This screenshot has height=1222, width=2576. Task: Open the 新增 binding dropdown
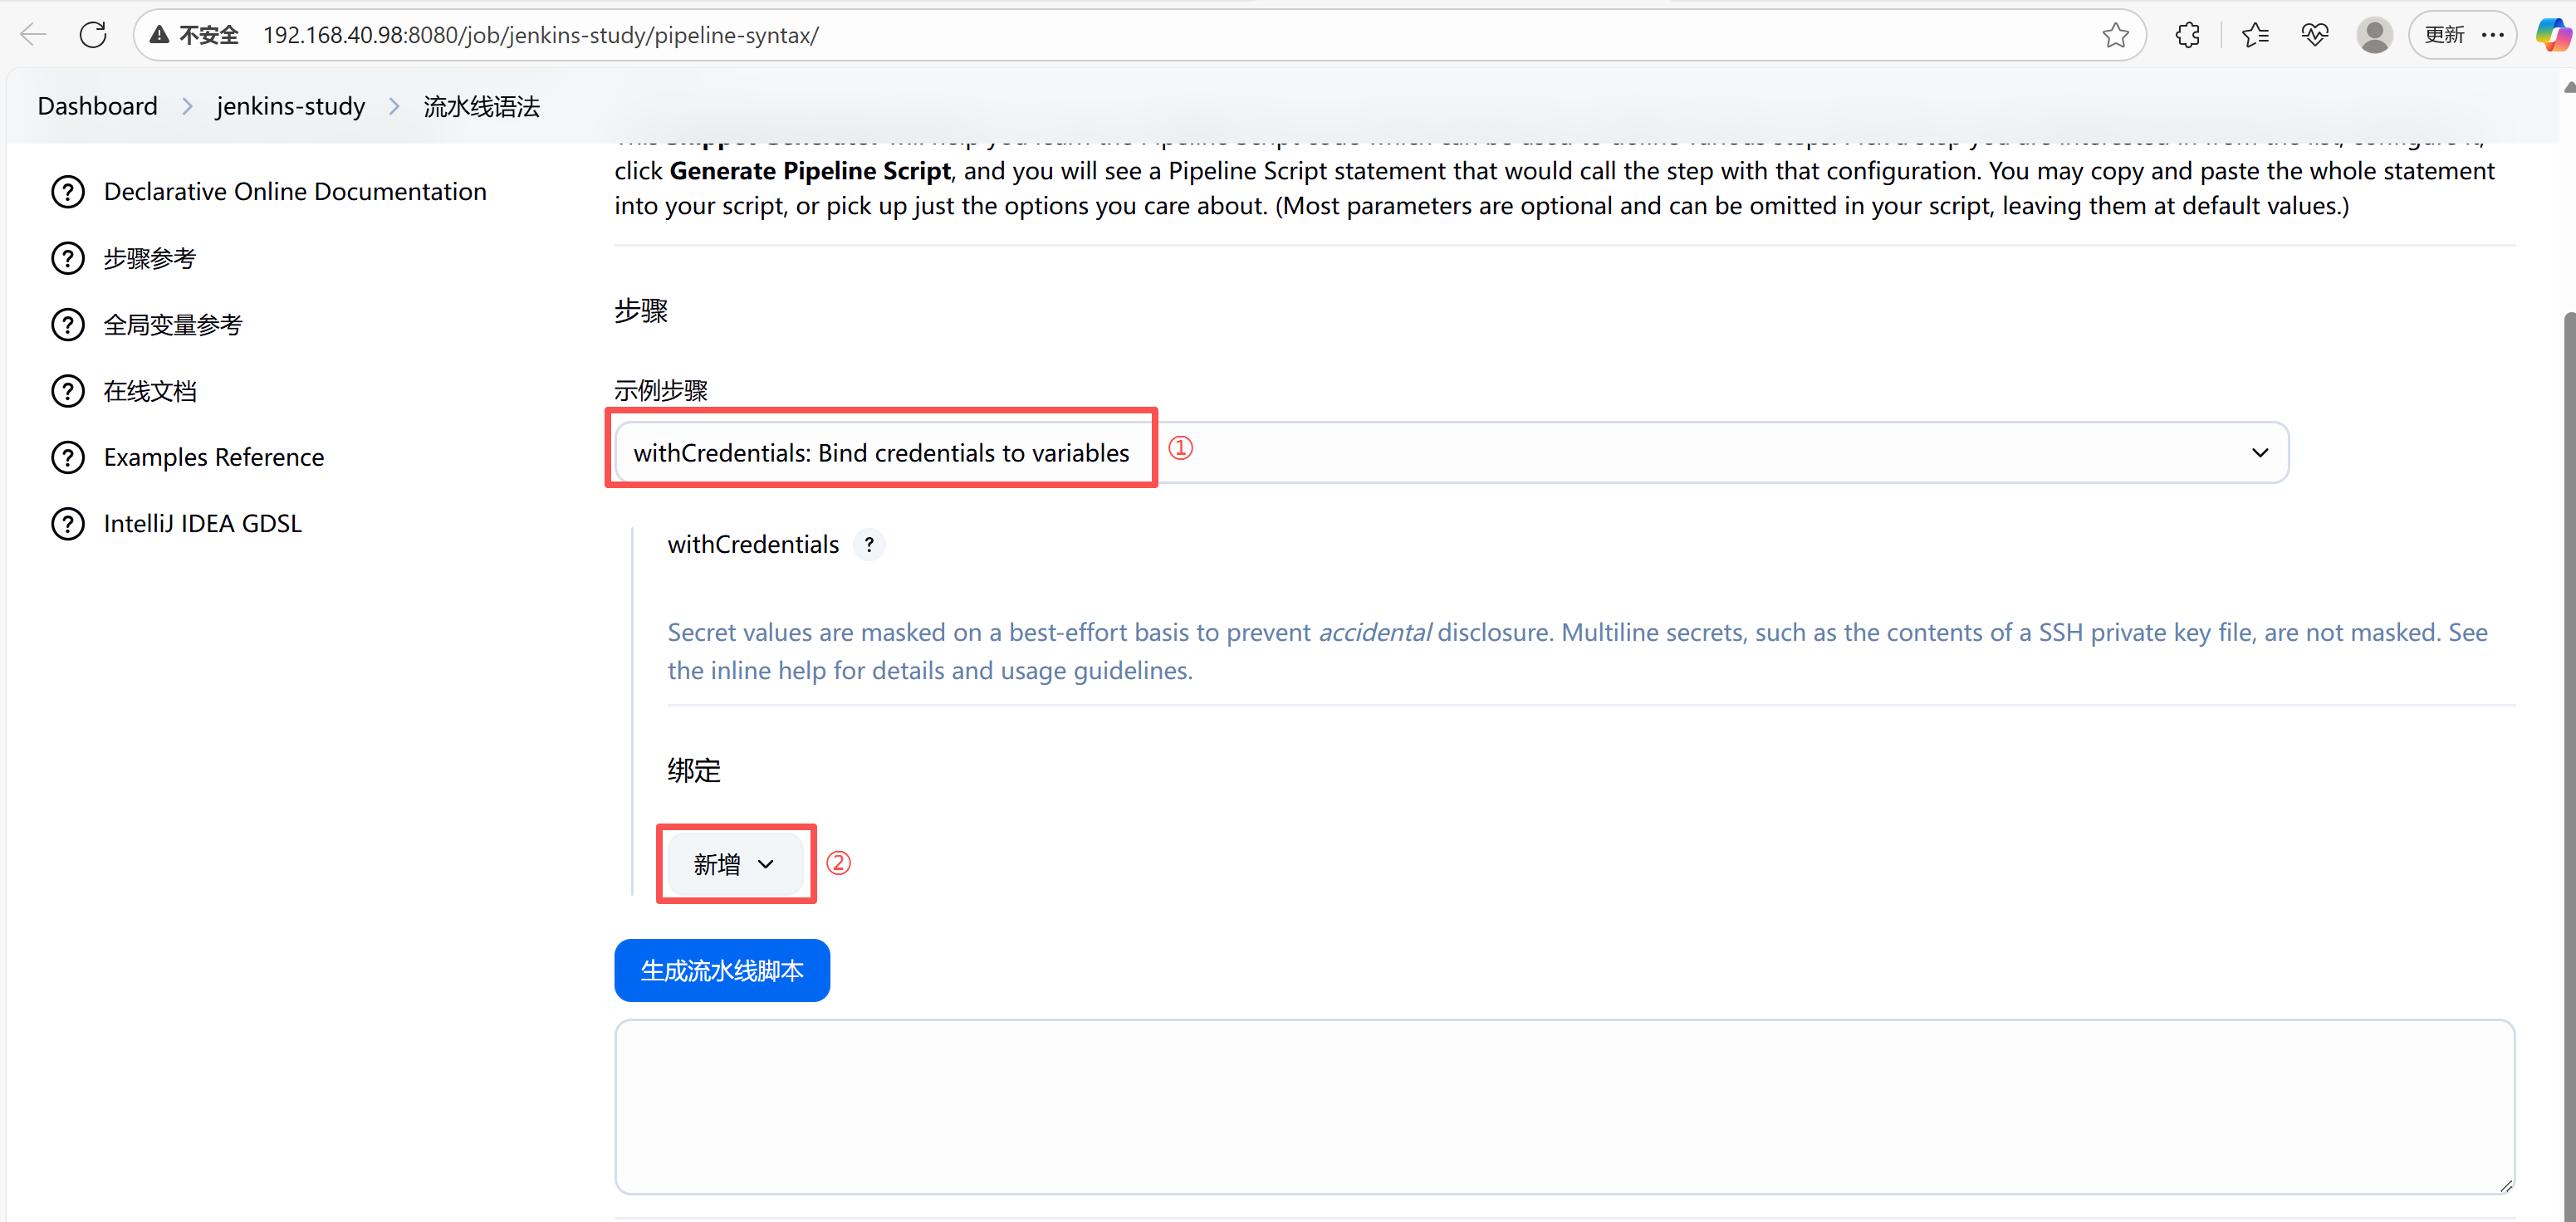[734, 864]
